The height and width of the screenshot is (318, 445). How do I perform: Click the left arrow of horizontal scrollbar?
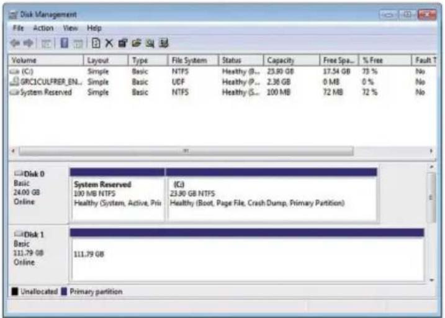pyautogui.click(x=13, y=151)
